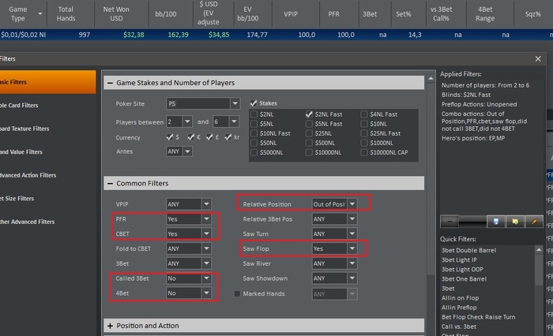Select 3bet Light OOP quick filter
This screenshot has height=336, width=553.
464,269
